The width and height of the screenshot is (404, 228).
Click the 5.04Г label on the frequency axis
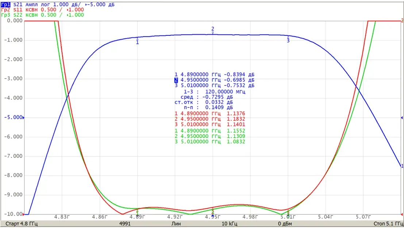coord(325,217)
